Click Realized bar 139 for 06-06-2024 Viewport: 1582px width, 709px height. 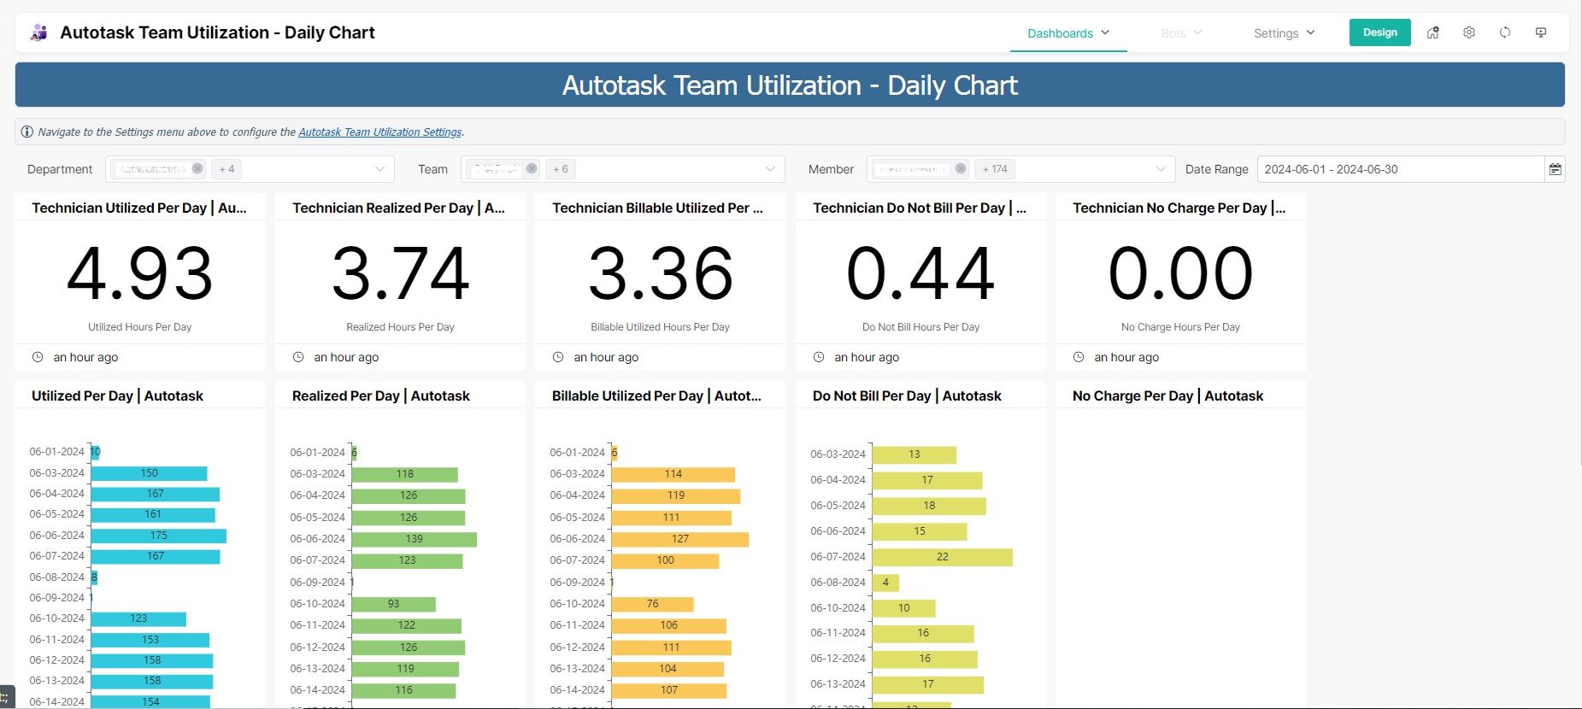tap(415, 539)
